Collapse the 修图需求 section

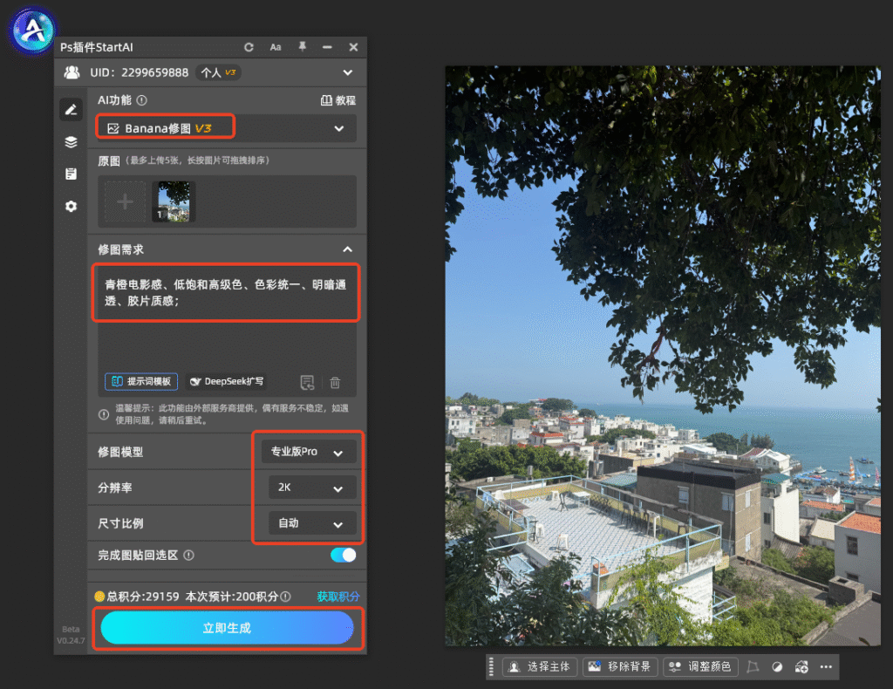point(347,249)
